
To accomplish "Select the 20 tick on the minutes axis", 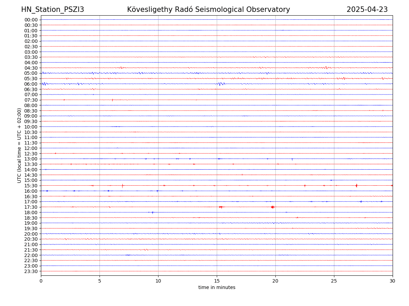I will point(275,281).
